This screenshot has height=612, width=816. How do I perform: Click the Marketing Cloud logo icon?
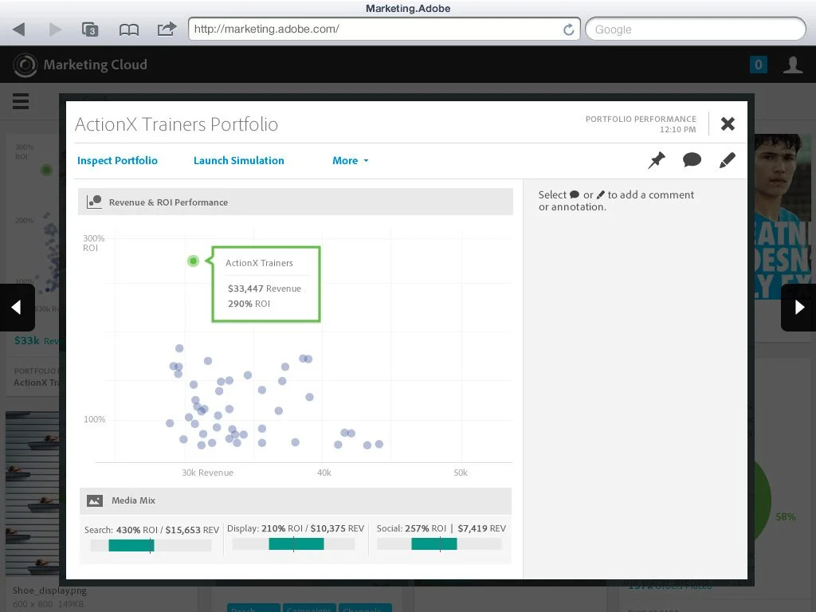(25, 65)
